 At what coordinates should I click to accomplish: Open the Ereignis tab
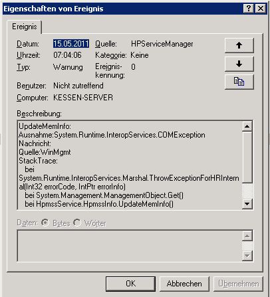(25, 27)
